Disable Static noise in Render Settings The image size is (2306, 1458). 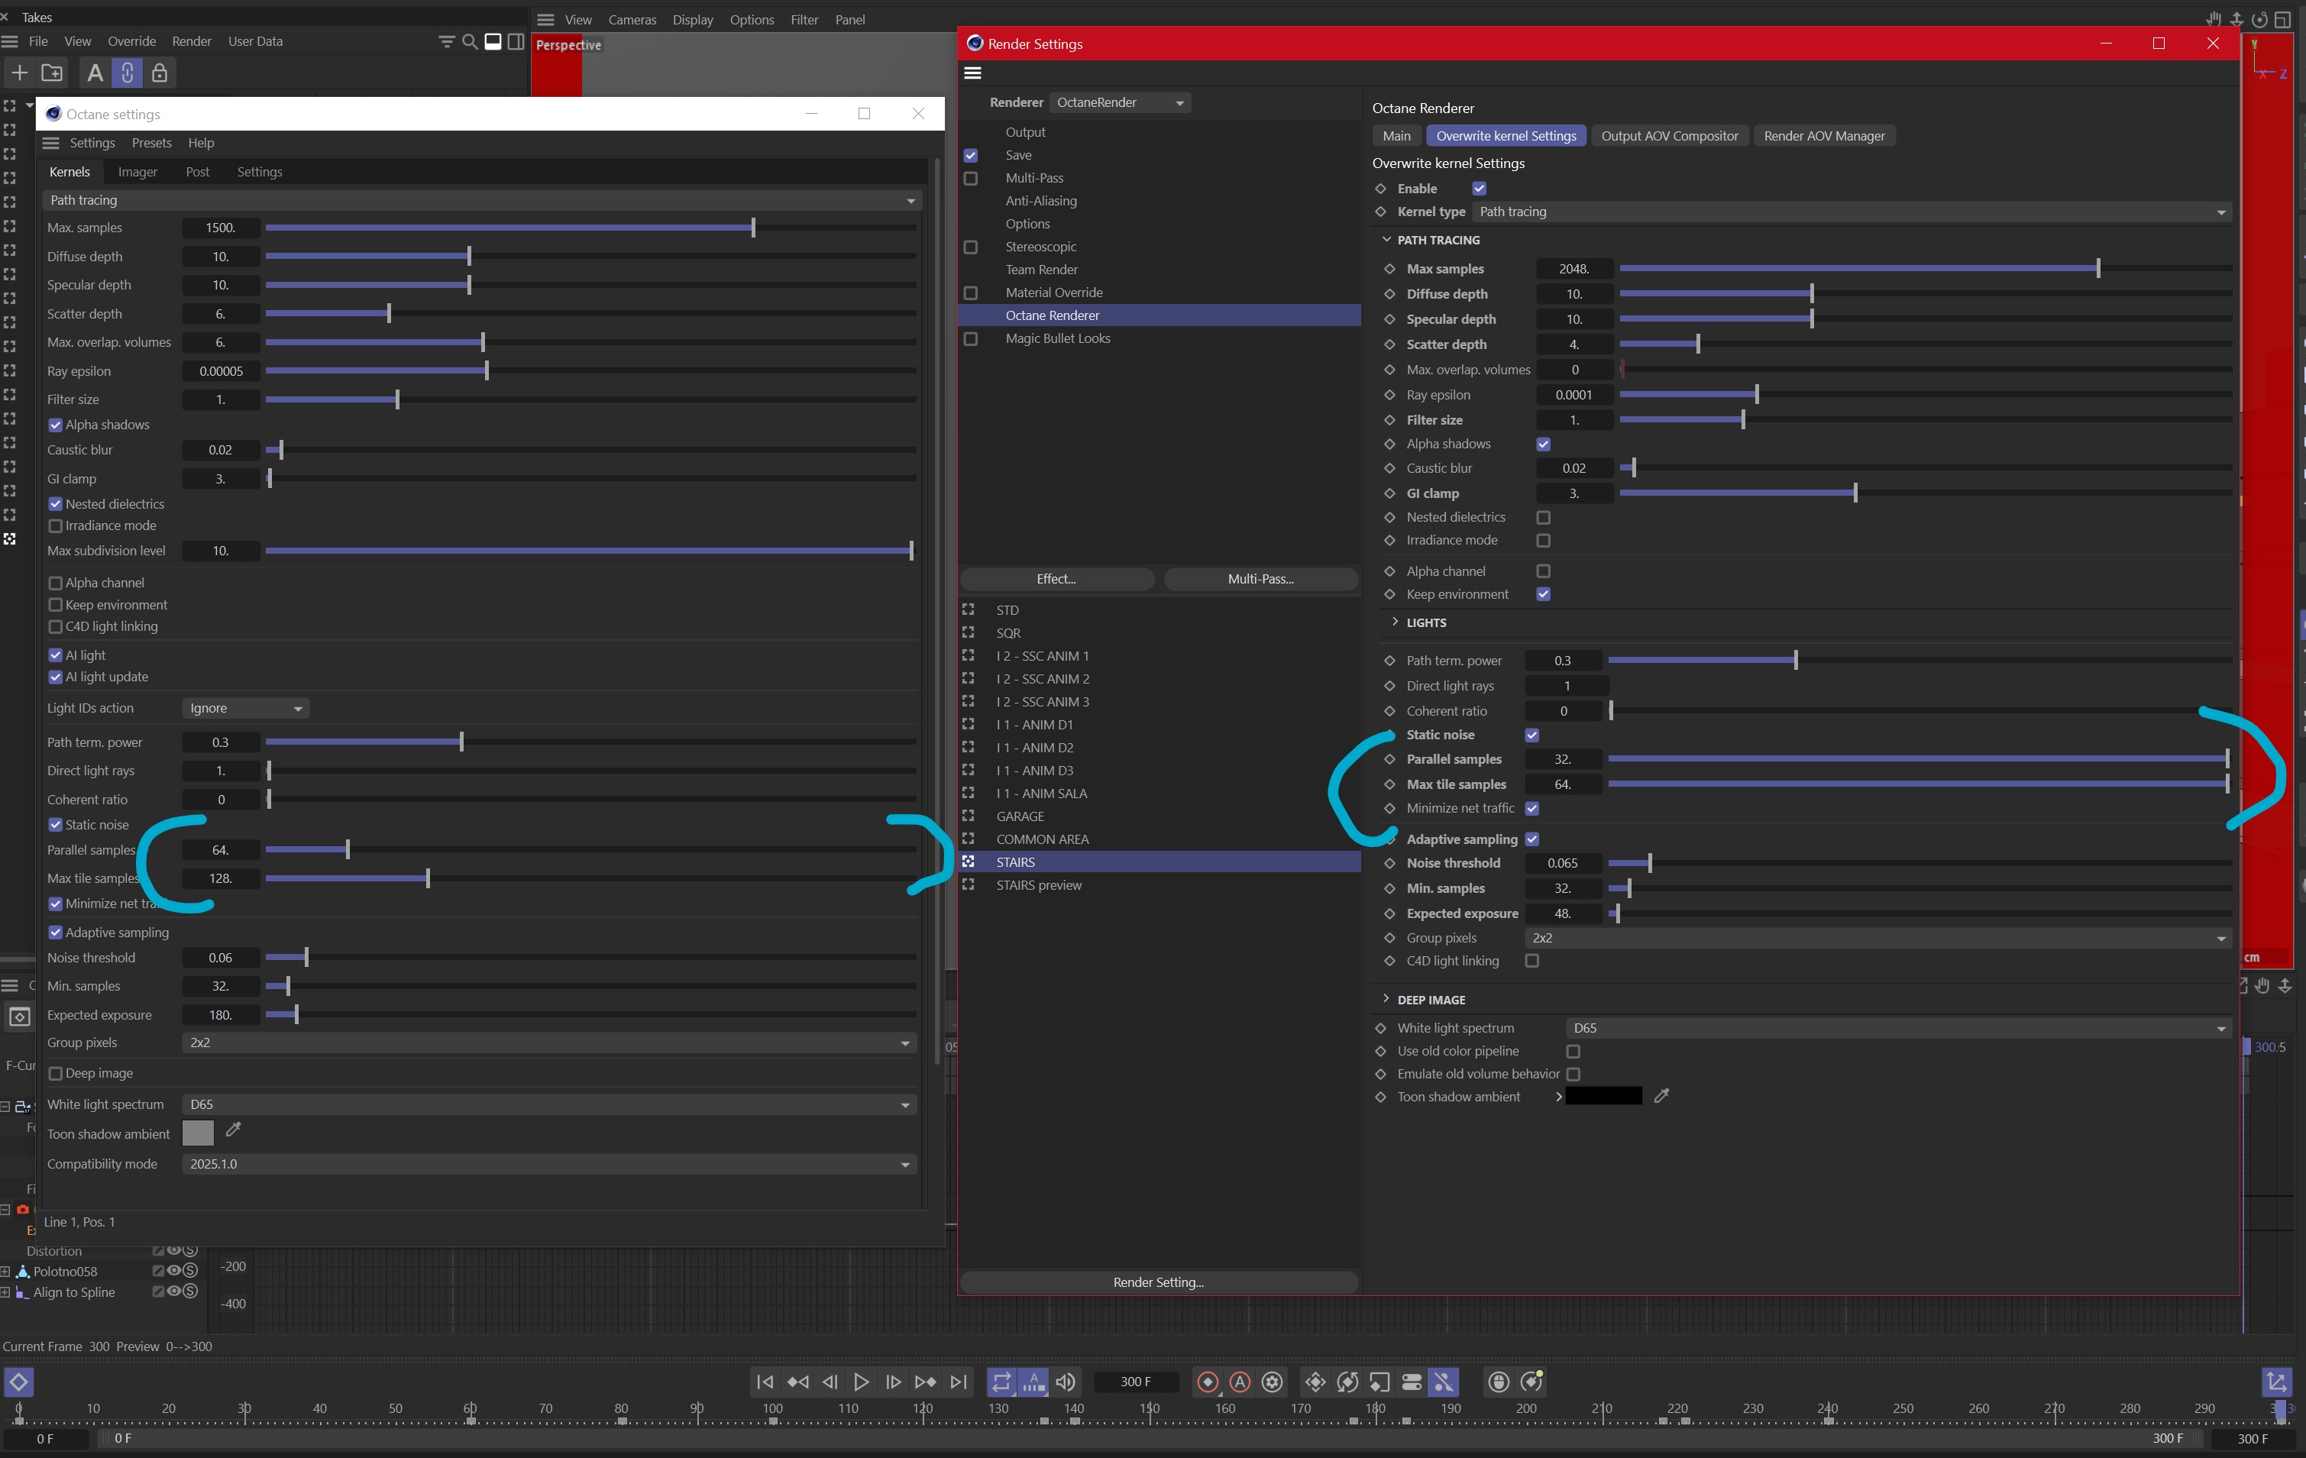click(x=1532, y=735)
